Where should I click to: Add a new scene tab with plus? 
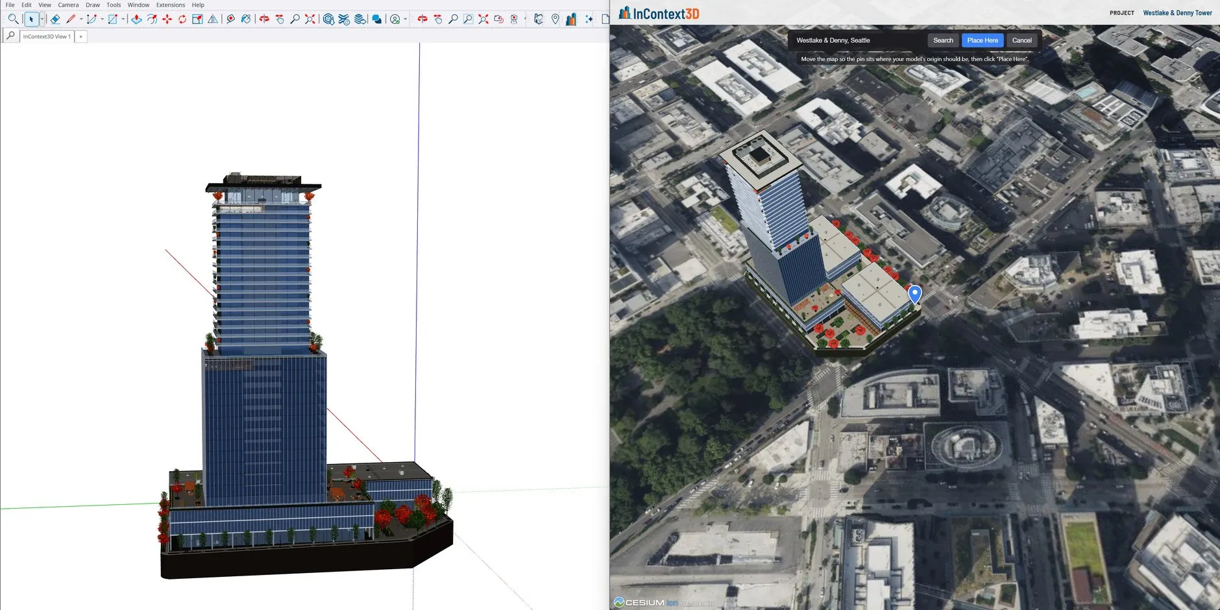coord(81,36)
